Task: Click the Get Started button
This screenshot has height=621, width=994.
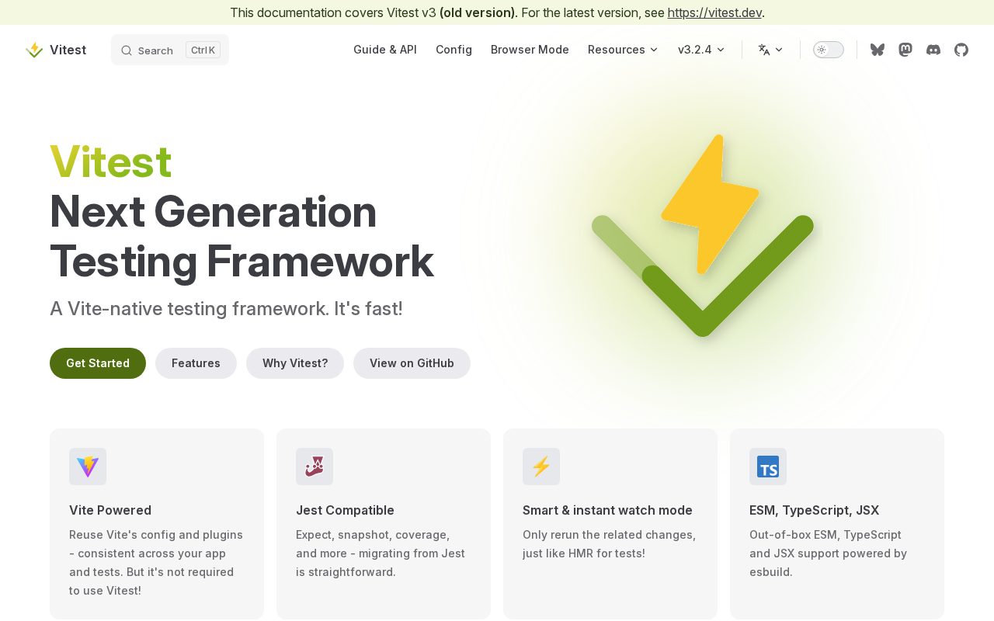Action: tap(98, 363)
